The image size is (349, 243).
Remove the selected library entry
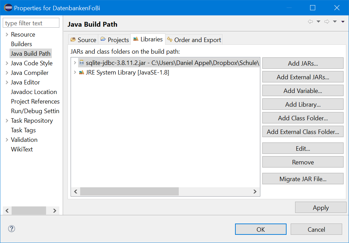[x=303, y=162]
